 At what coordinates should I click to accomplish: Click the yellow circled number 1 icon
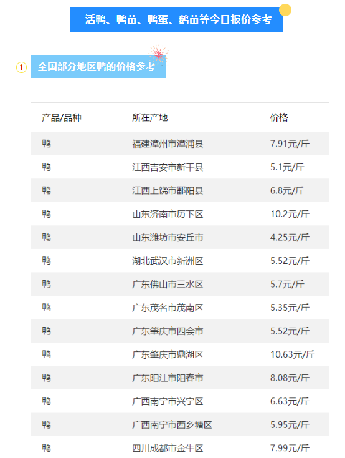(21, 67)
